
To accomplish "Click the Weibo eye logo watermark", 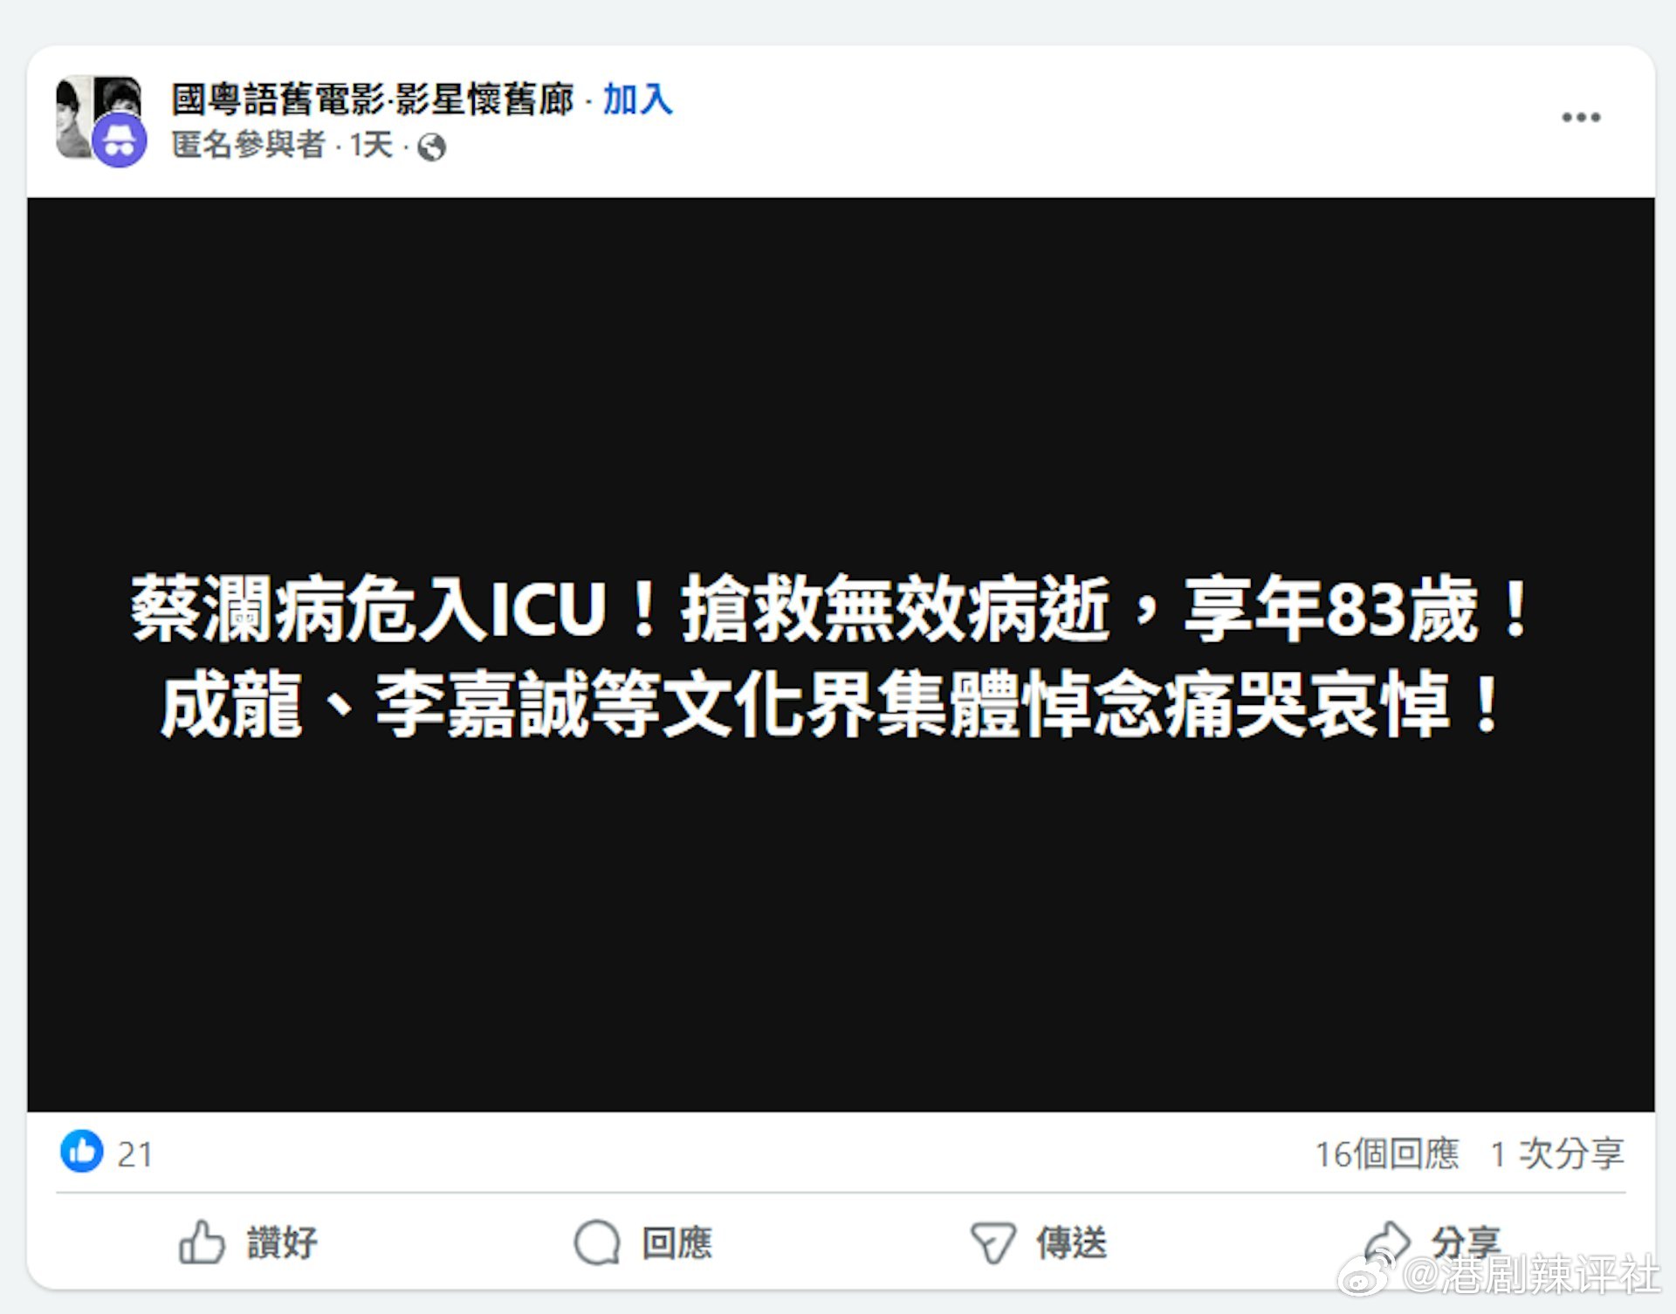I will [x=1366, y=1274].
